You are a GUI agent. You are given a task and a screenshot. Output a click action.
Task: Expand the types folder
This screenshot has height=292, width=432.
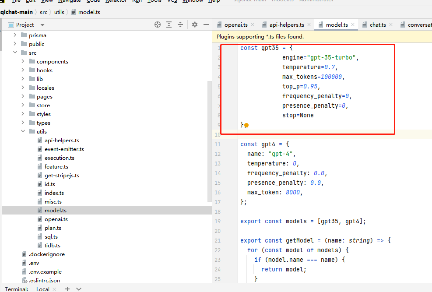coord(23,123)
